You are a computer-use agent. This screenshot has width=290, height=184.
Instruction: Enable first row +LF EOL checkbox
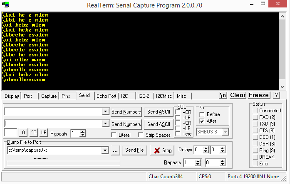[x=178, y=118]
